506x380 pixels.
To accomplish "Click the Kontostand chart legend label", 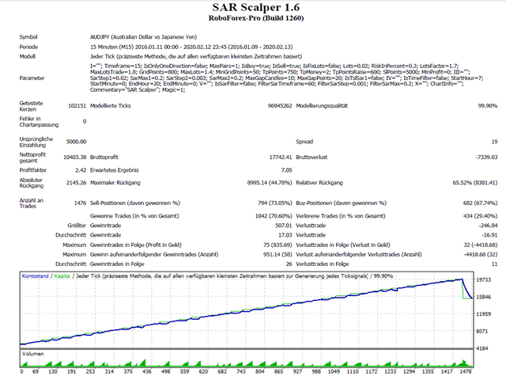I will click(35, 276).
